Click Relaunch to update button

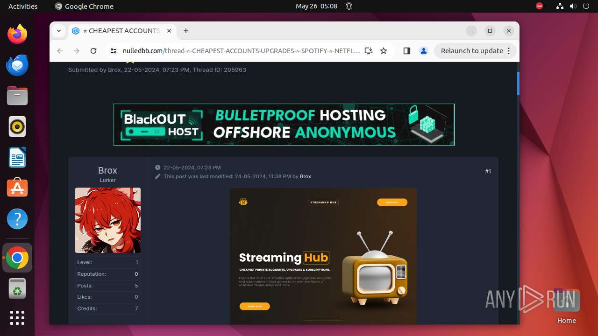[472, 51]
